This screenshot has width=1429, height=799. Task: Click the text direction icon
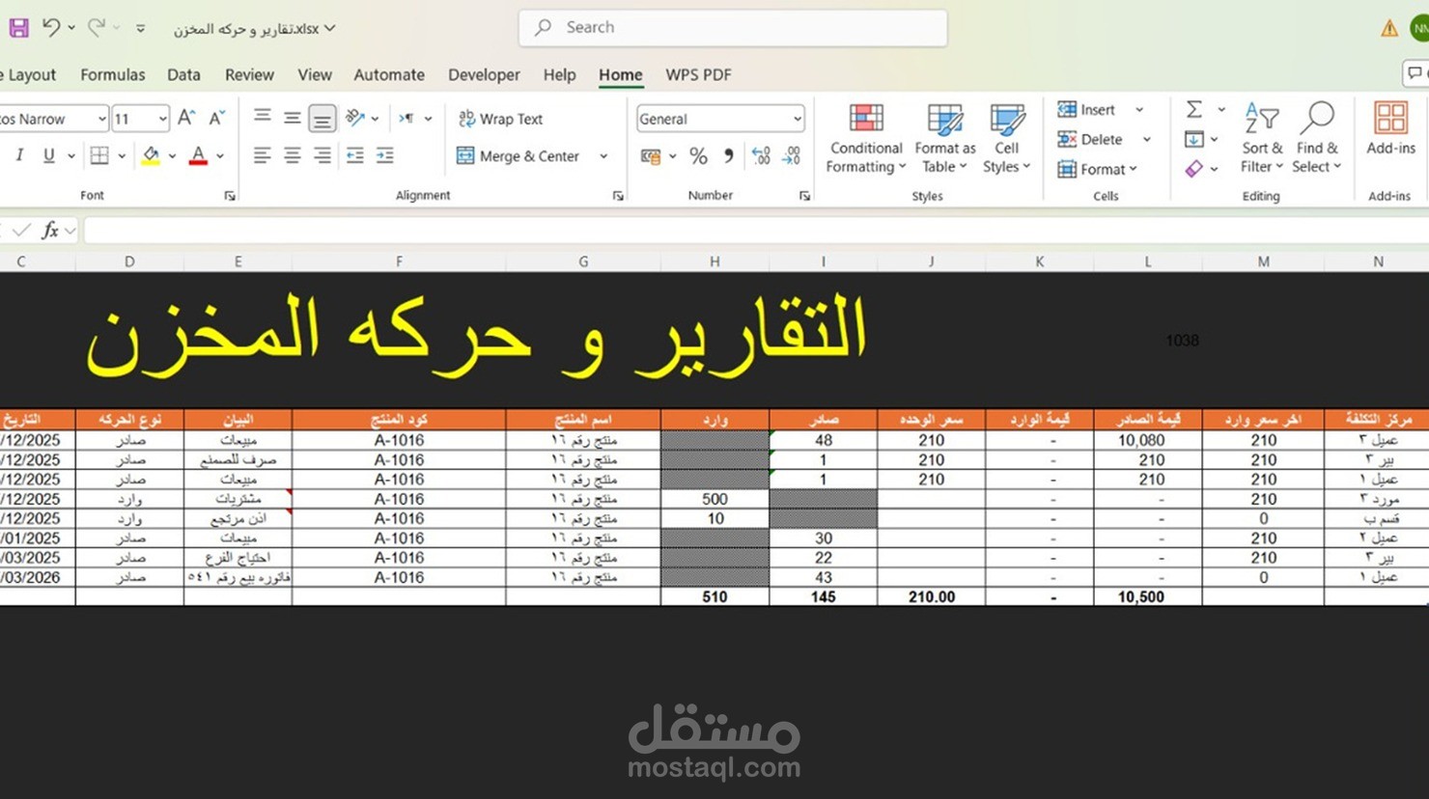pyautogui.click(x=406, y=118)
